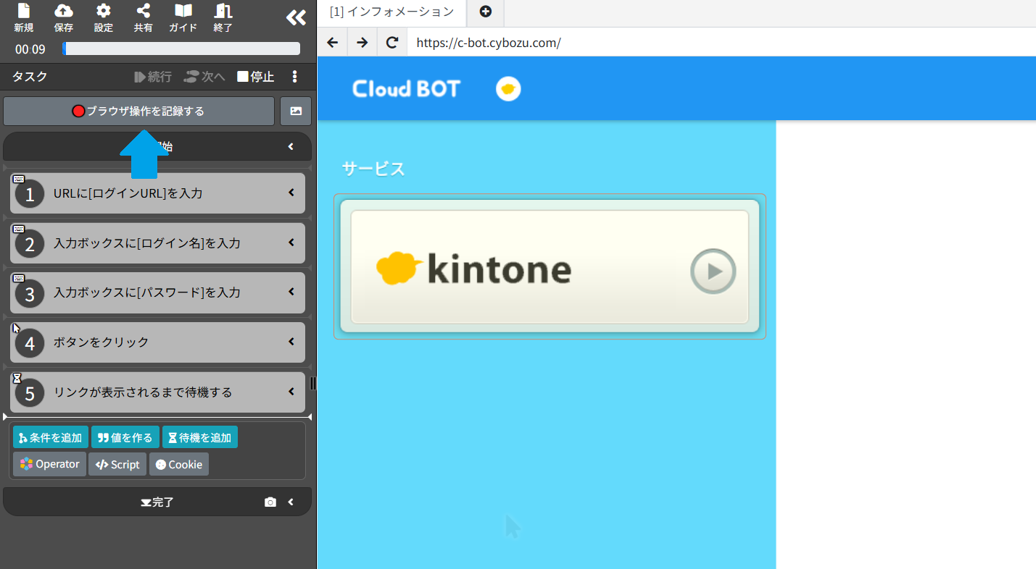Stop execution with 停止
Screen dimensions: 1036x569
tap(256, 77)
